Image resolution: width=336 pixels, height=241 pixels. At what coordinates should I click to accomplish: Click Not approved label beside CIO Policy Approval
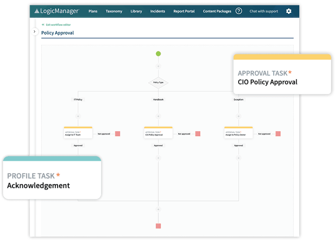[x=184, y=134]
